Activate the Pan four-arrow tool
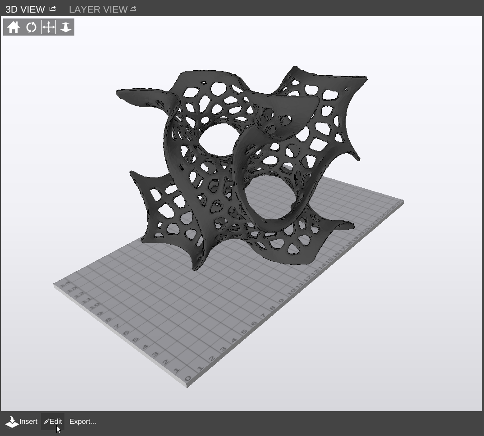The height and width of the screenshot is (436, 484). click(49, 27)
